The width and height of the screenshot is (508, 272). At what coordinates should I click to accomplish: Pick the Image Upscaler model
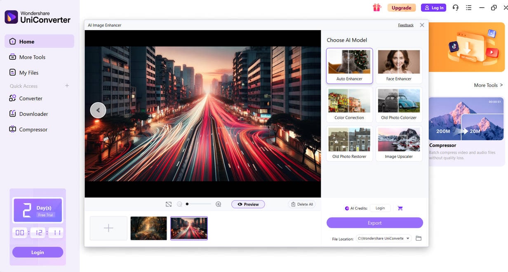399,143
